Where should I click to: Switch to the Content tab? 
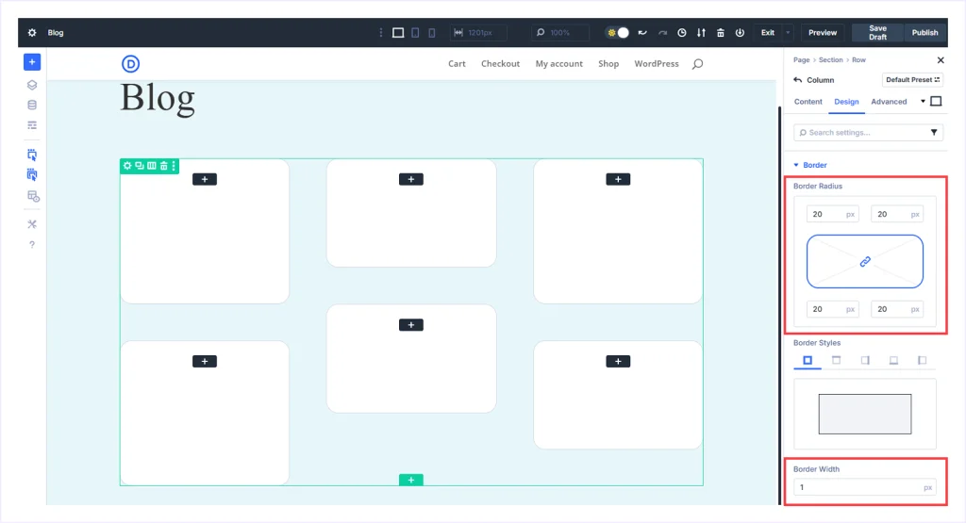808,102
